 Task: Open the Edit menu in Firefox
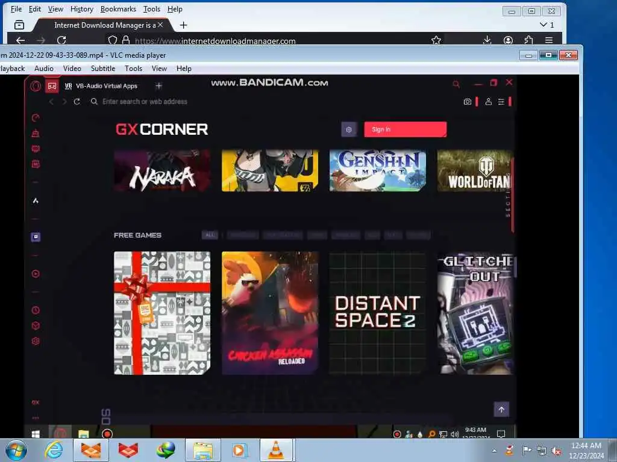[x=34, y=9]
